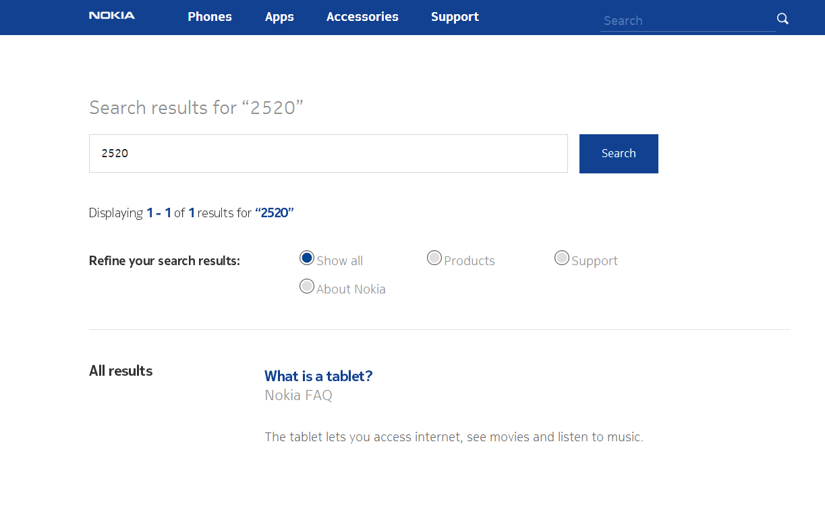
Task: Click the tablet description snippet text
Action: point(454,437)
